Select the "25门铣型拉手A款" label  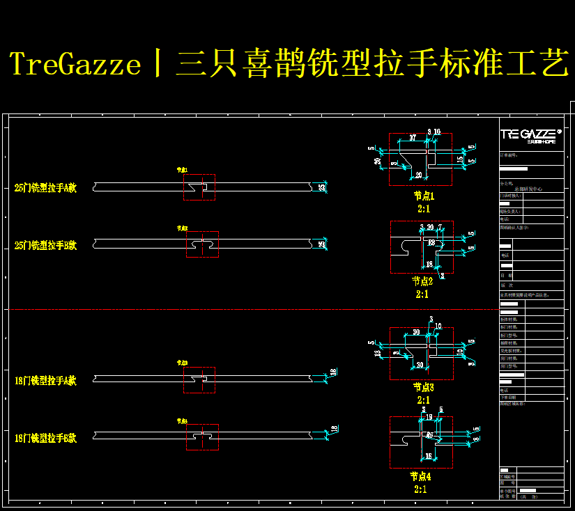[45, 188]
